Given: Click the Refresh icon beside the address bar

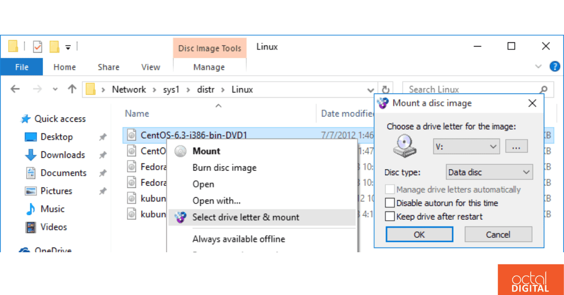Looking at the screenshot, I should coord(386,89).
